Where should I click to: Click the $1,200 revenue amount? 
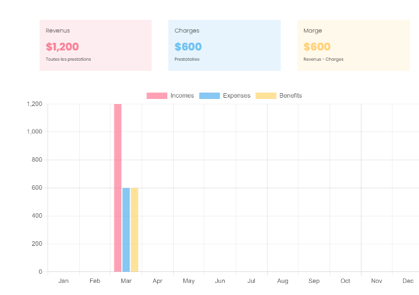63,47
